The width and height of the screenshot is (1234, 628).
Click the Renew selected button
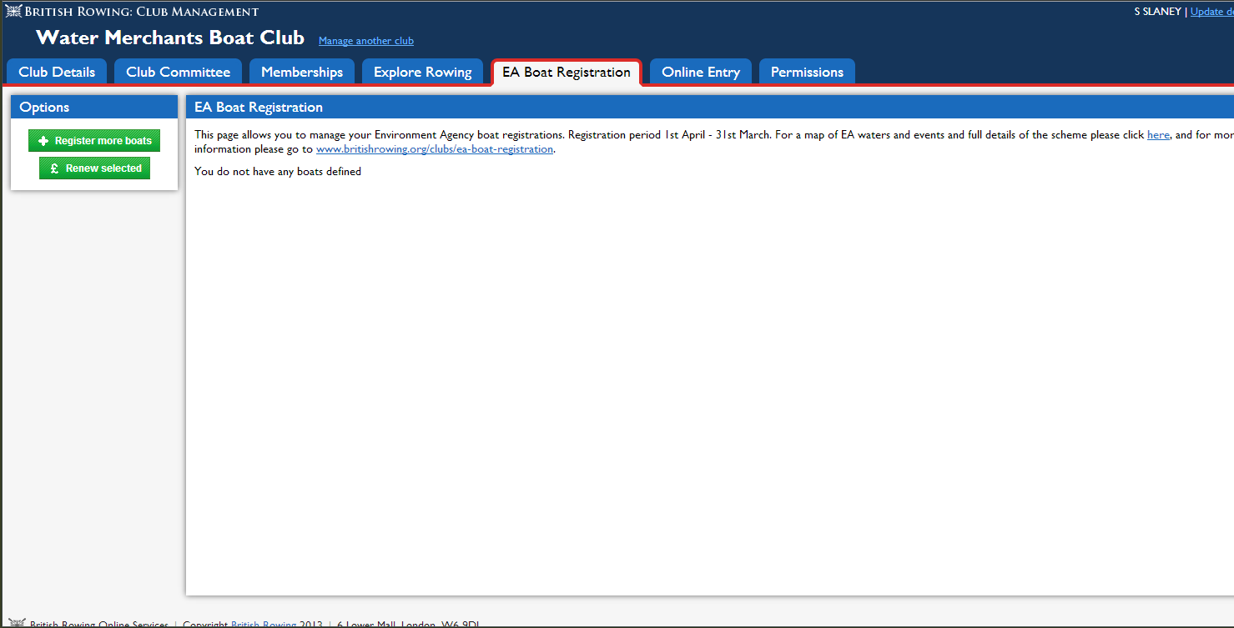94,168
